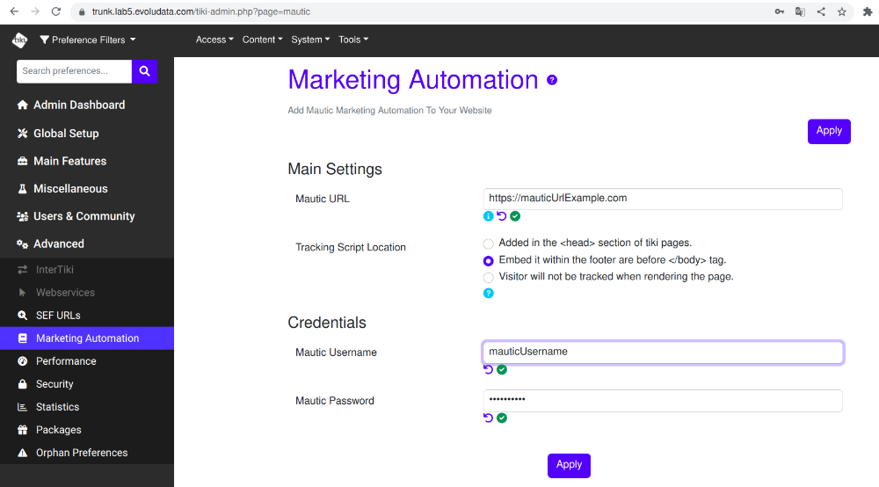The image size is (879, 487).
Task: Click the 'Credentials' section heading
Action: coord(327,323)
